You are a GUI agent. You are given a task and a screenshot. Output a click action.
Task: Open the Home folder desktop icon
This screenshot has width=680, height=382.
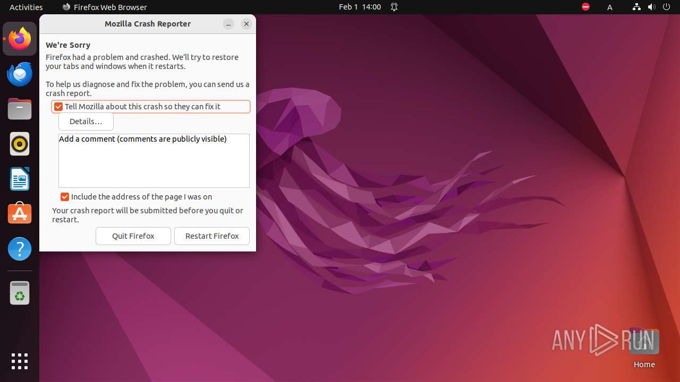click(644, 349)
